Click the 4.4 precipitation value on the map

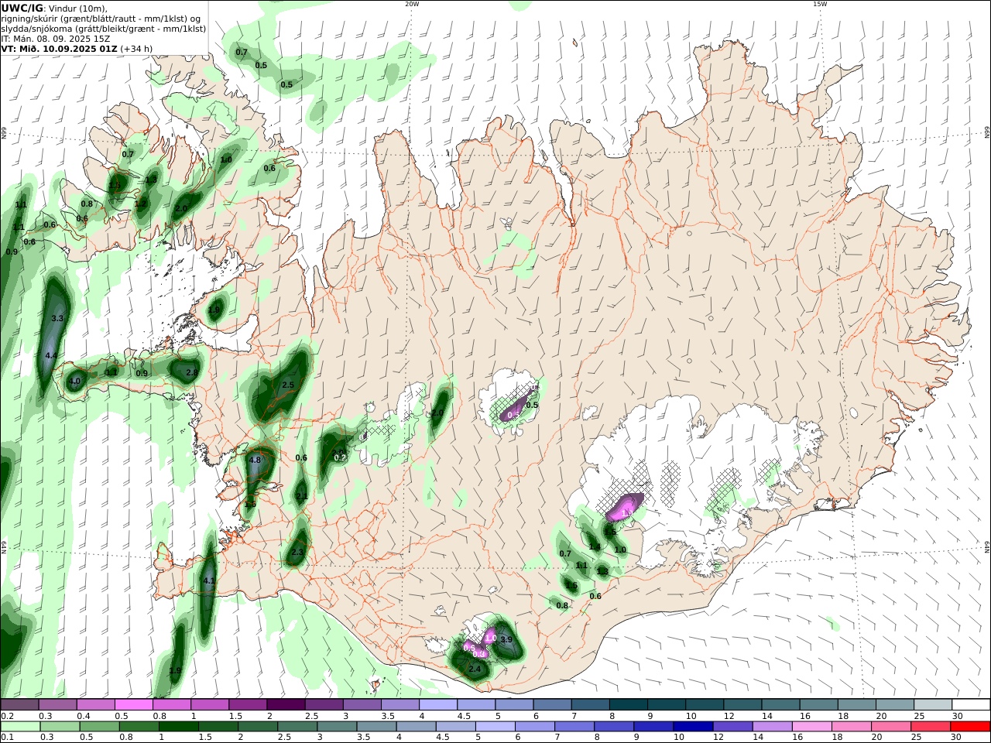point(51,355)
